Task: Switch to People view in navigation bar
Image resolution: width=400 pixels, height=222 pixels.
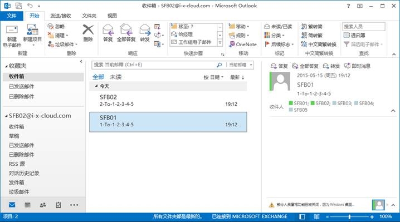Action: coord(43,205)
